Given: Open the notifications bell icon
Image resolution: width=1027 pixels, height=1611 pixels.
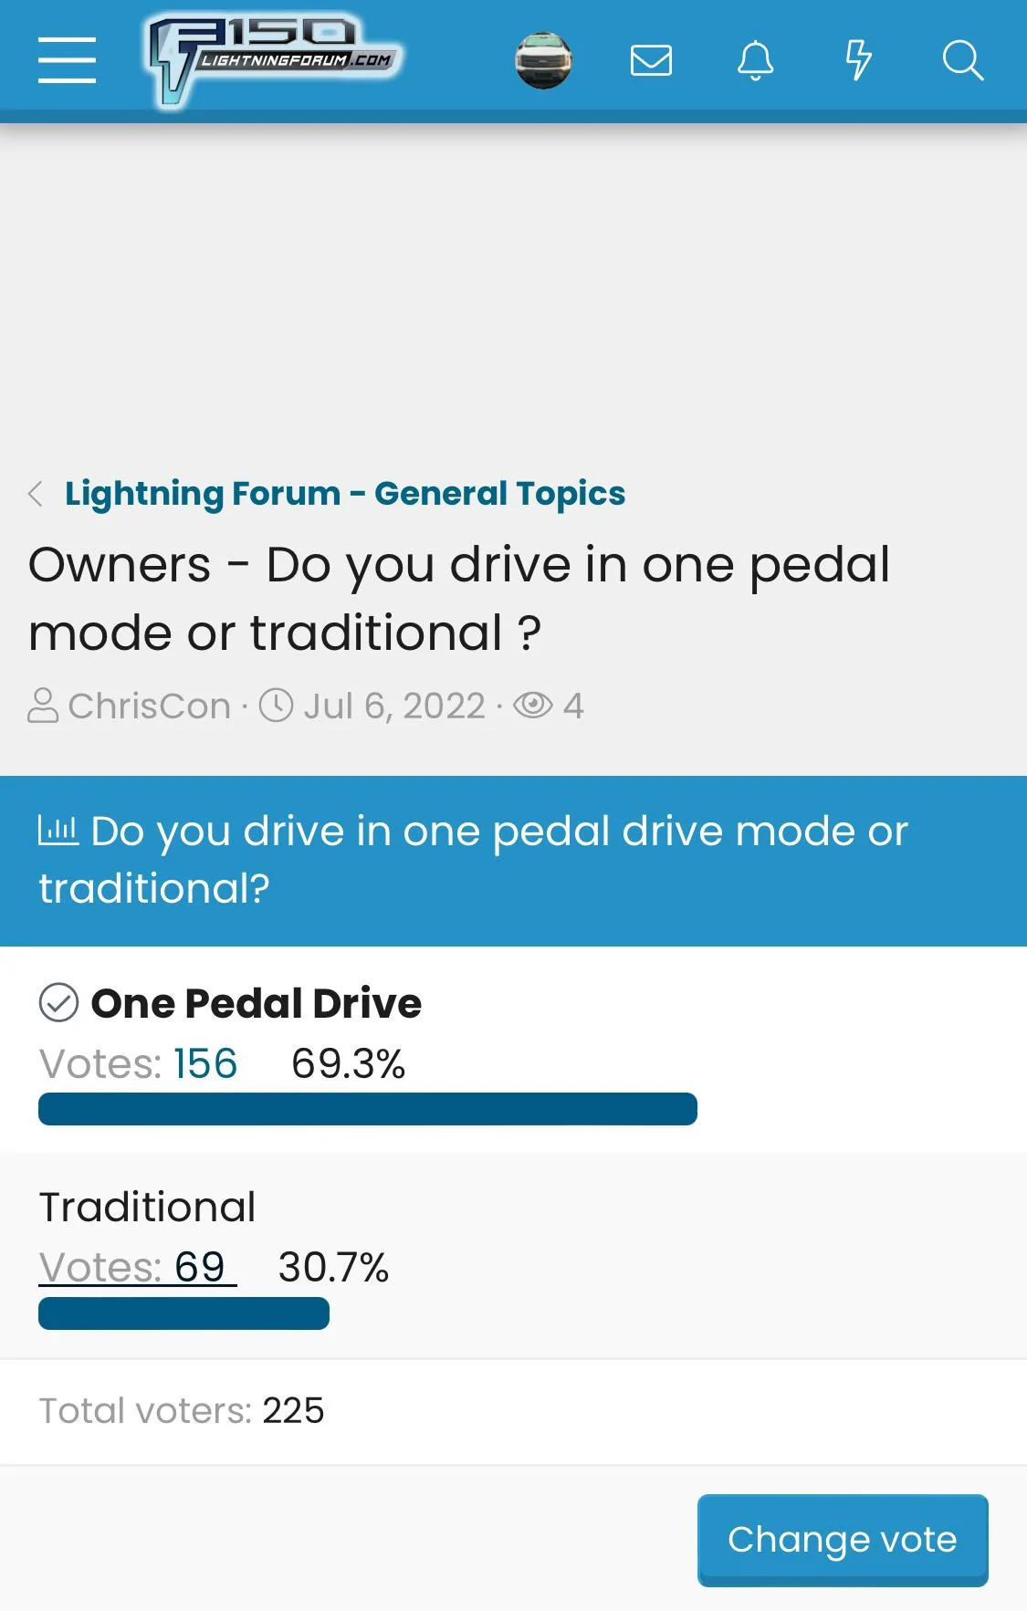Looking at the screenshot, I should (755, 61).
